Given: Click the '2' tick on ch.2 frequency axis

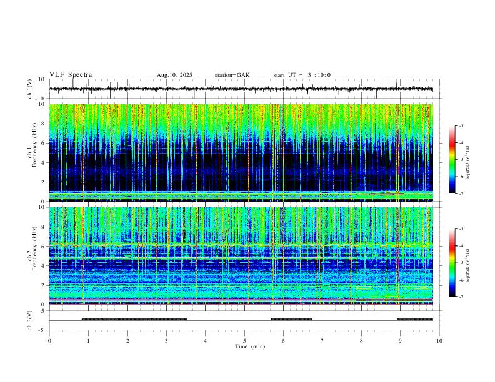Looking at the screenshot, I should tap(44, 285).
